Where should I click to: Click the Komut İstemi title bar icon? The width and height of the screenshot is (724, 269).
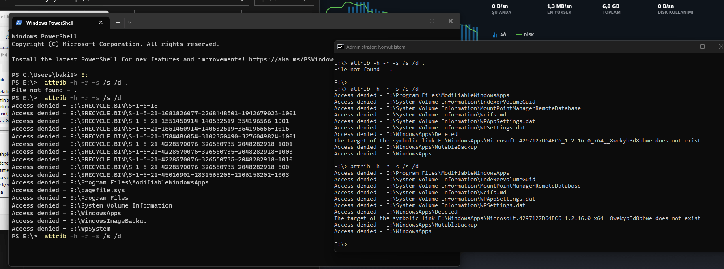pos(341,47)
